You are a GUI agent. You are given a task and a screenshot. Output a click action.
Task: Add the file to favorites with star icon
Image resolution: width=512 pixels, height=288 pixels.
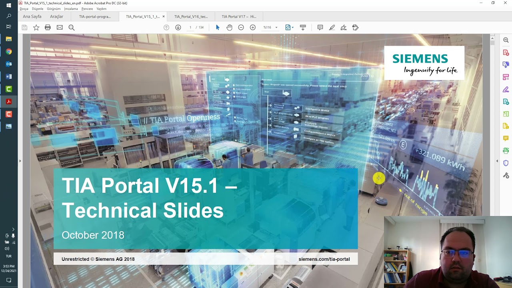(x=36, y=28)
